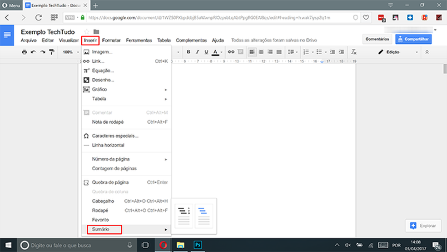Screen dimensions: 447x252
Task: Open the font dropdown arrow in toolbar
Action: (178, 52)
